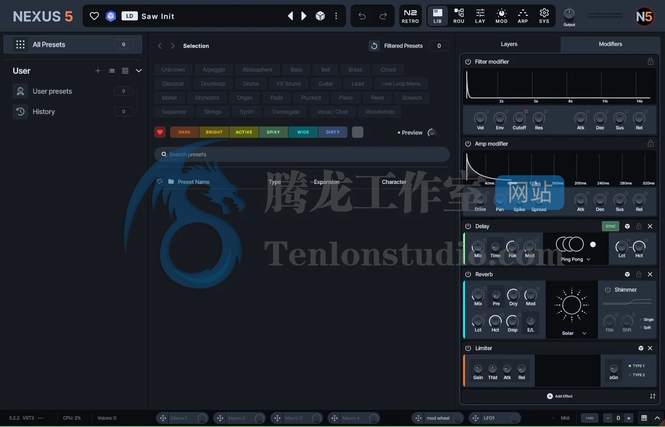Switch user folders to grid view
This screenshot has height=427, width=665.
click(x=125, y=71)
